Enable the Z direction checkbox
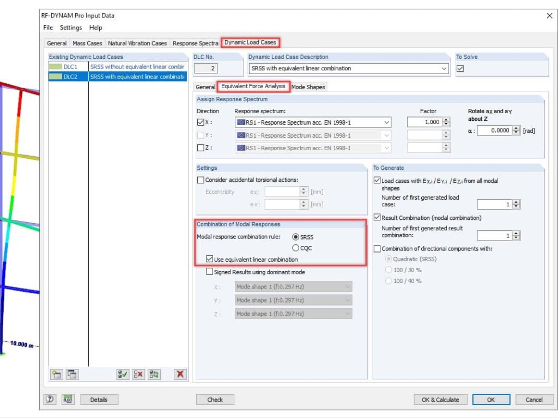 point(201,147)
